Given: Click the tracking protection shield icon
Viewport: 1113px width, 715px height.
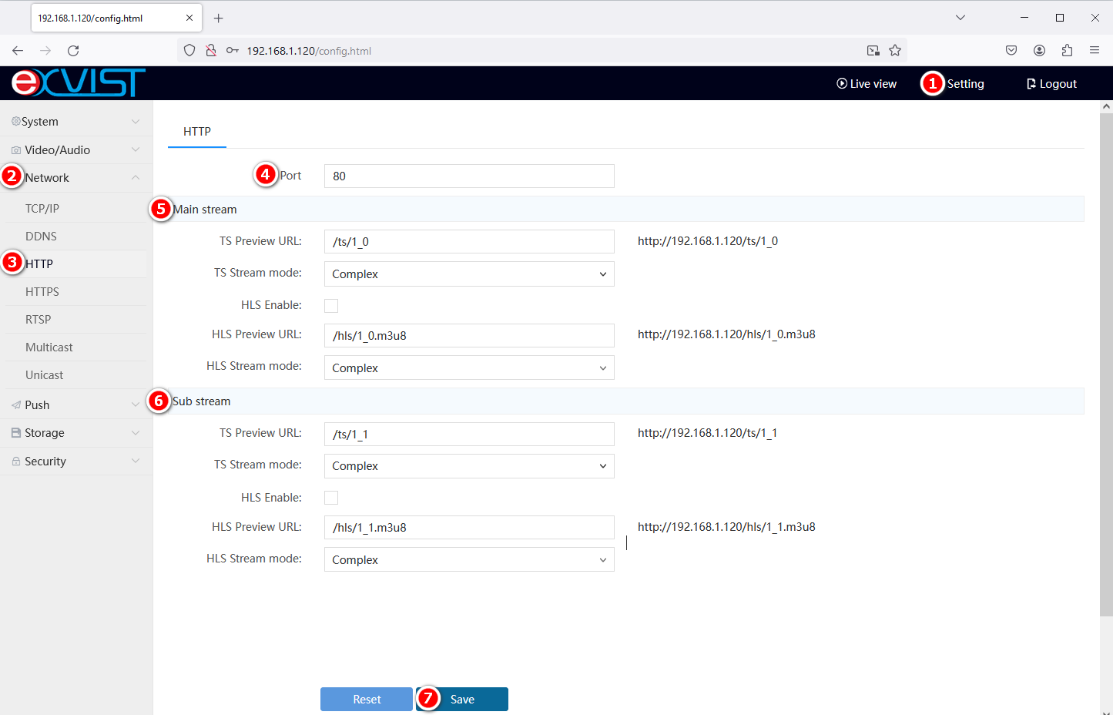Looking at the screenshot, I should pyautogui.click(x=189, y=51).
